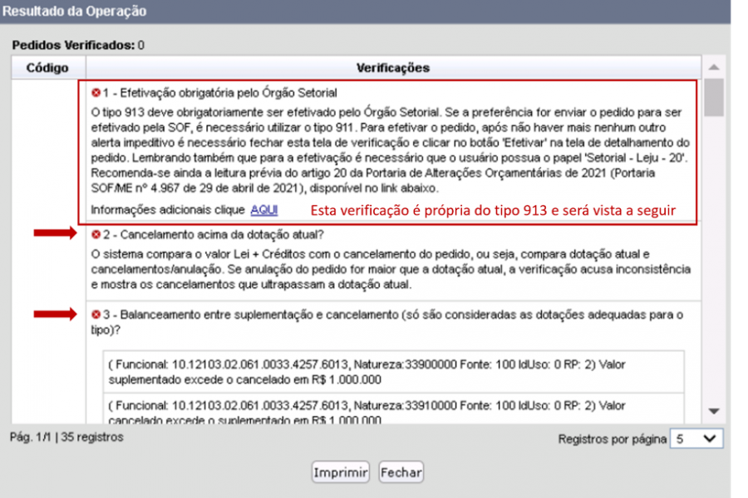Click the Resultado da Operação title bar
The width and height of the screenshot is (748, 498).
[x=365, y=12]
